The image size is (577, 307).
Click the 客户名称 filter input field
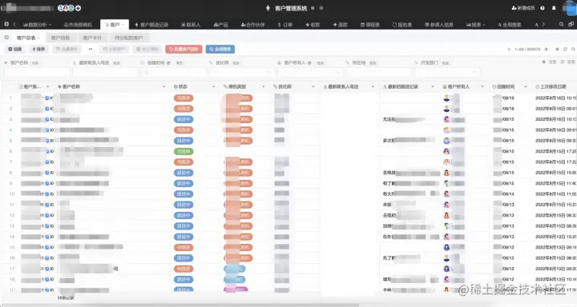coord(37,72)
